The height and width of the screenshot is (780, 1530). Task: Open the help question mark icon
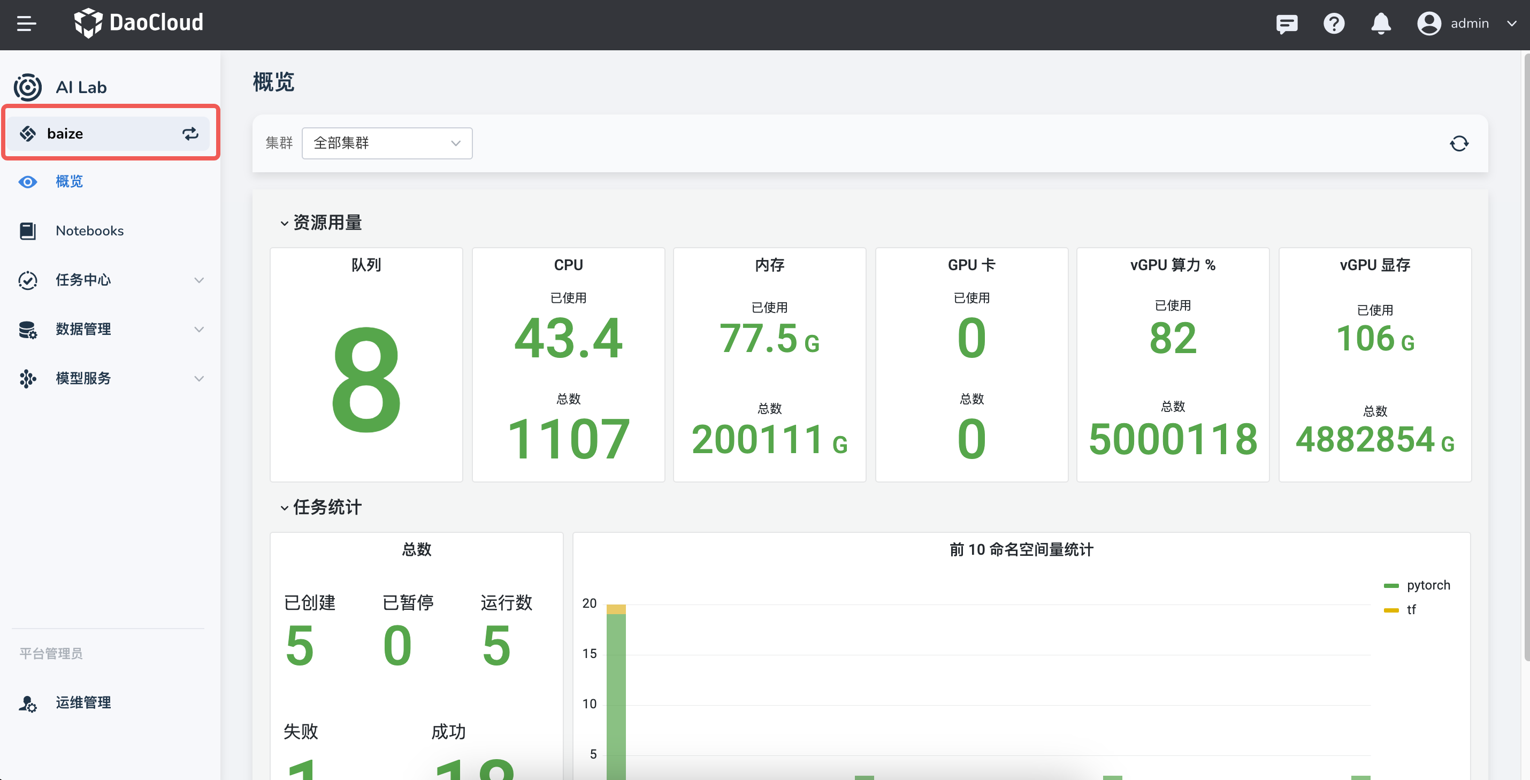[1334, 24]
